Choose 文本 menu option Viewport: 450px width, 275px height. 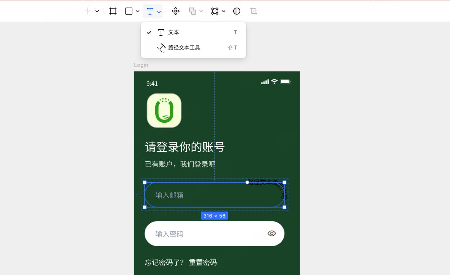[193, 32]
